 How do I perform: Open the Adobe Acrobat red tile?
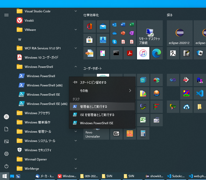pos(130,53)
